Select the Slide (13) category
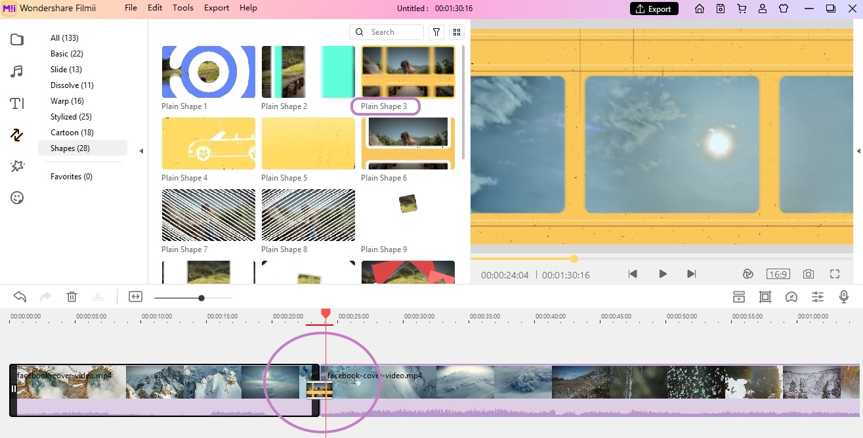The height and width of the screenshot is (438, 863). pyautogui.click(x=66, y=70)
